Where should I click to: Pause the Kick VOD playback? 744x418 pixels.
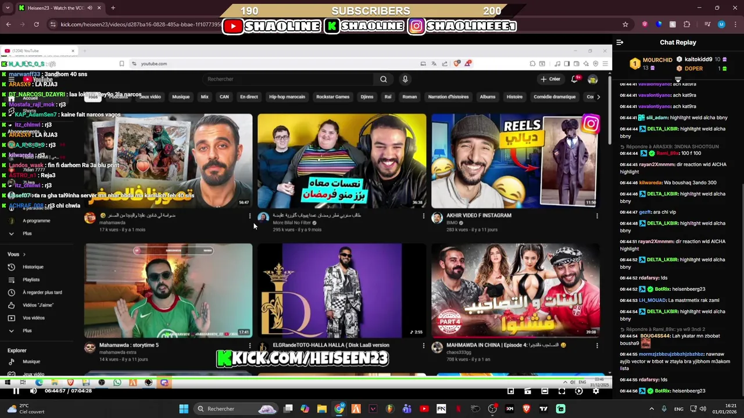coord(16,391)
